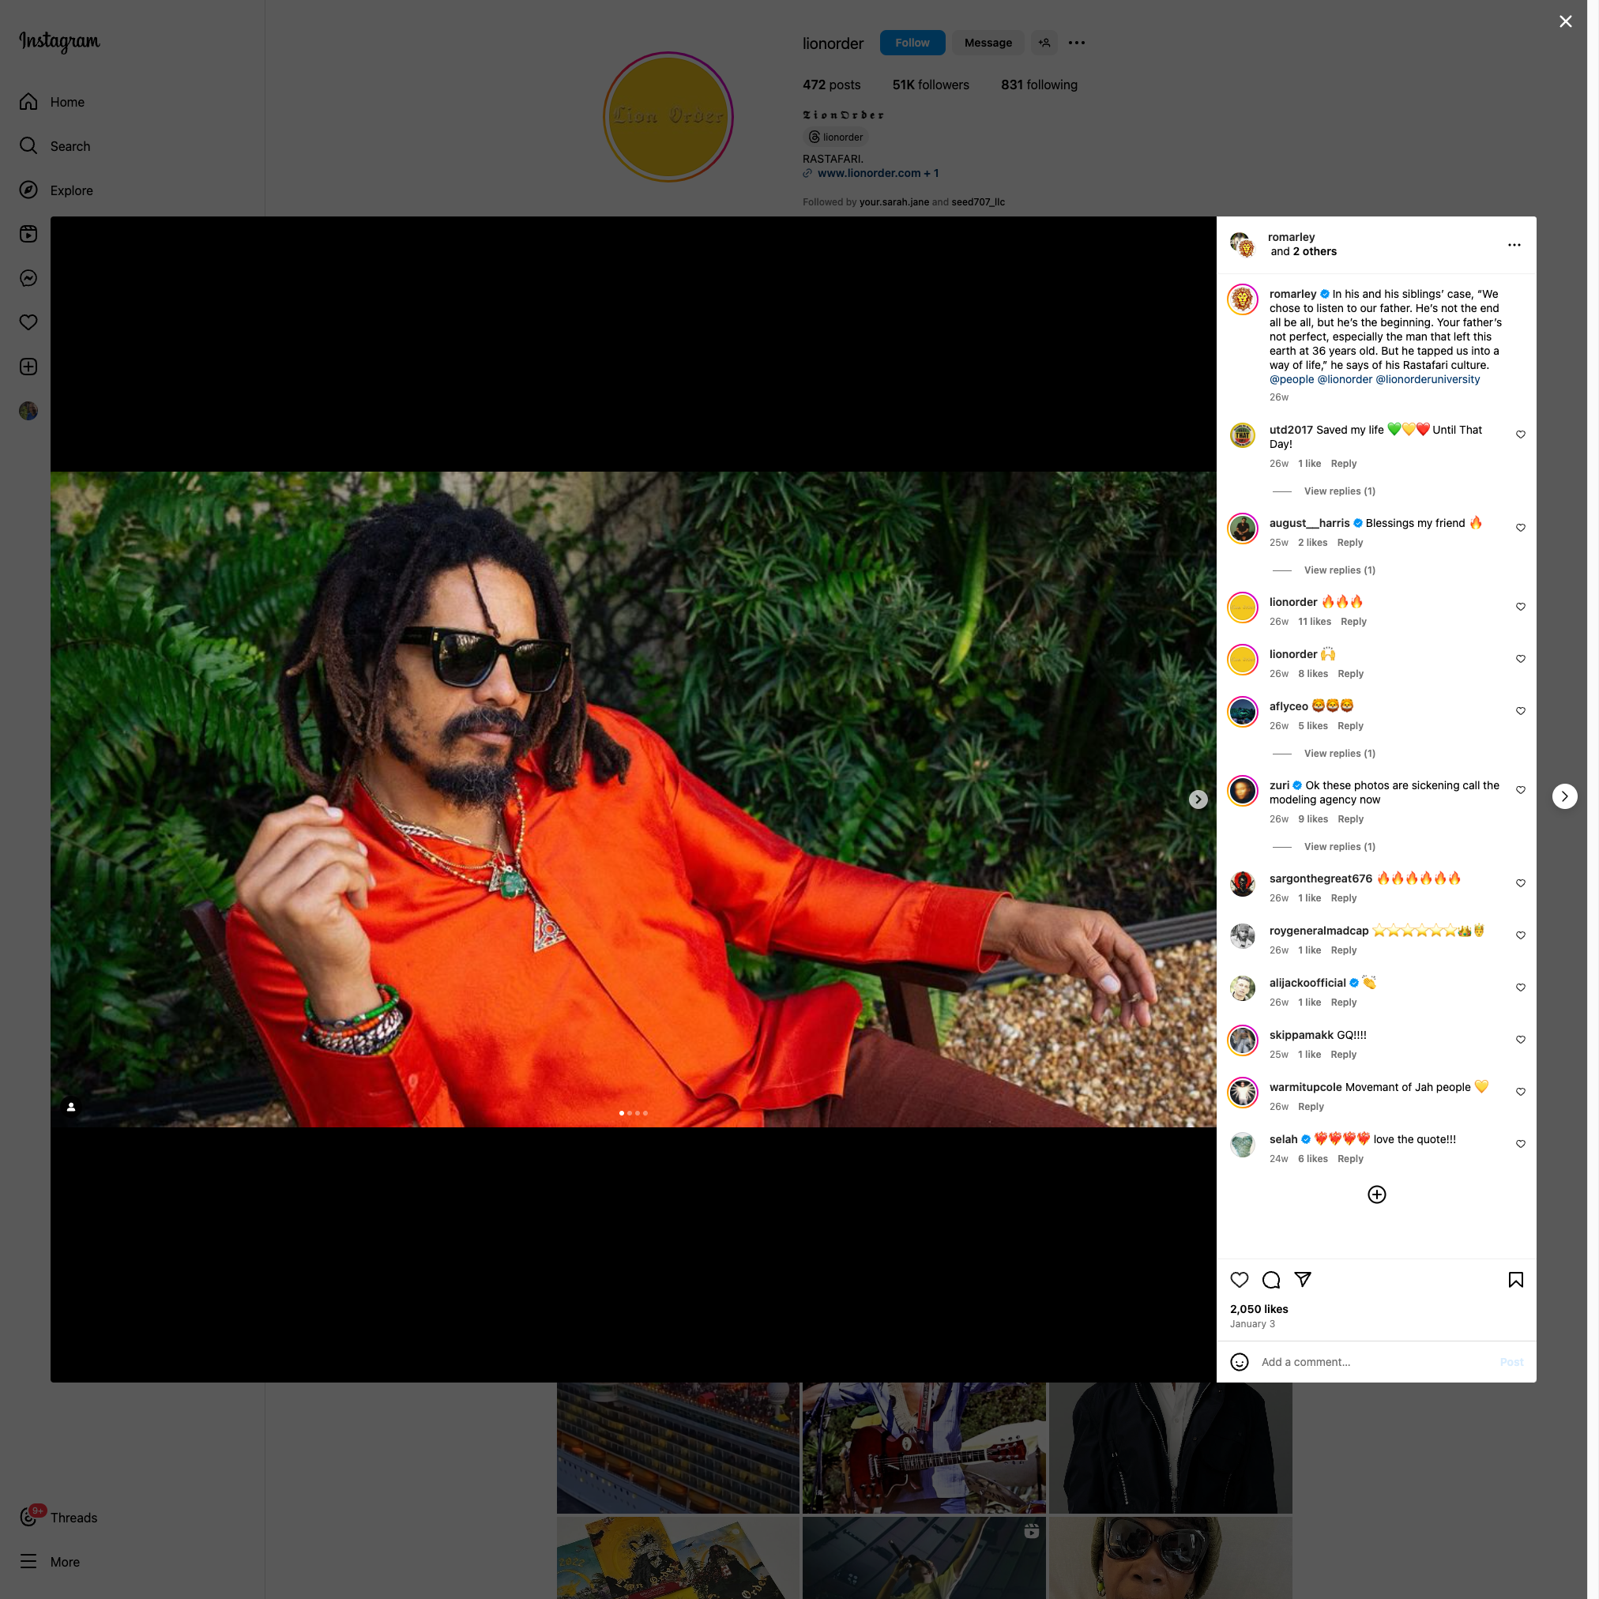
Task: Expand replies under zuri's comment
Action: point(1339,847)
